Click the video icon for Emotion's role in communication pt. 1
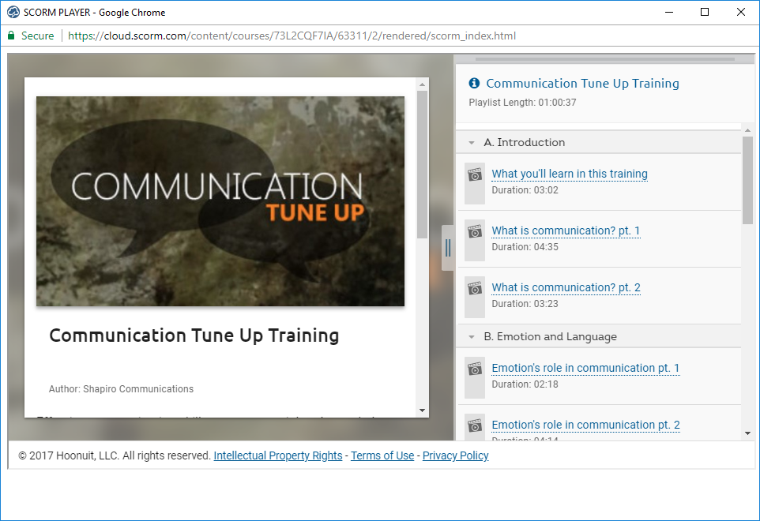The width and height of the screenshot is (760, 521). tap(475, 369)
